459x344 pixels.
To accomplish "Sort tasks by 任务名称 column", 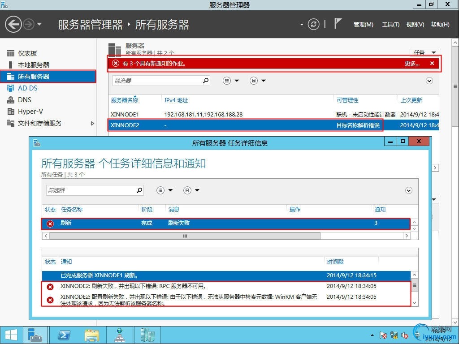I will [x=72, y=210].
